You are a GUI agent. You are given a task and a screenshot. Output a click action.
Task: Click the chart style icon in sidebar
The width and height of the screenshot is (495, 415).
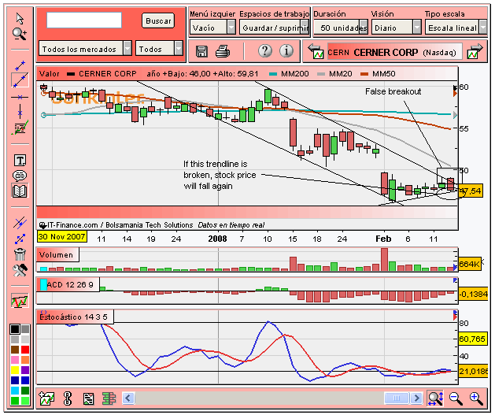coord(20,300)
